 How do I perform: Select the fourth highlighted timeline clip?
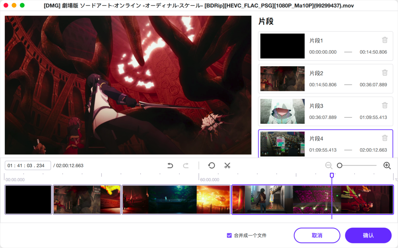313,200
